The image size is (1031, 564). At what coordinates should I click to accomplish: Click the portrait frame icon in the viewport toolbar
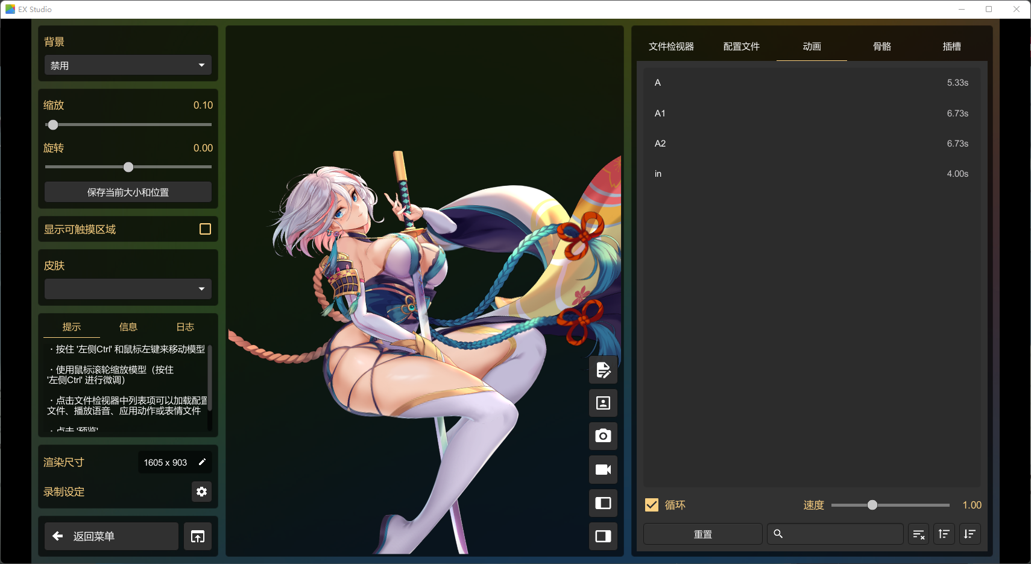pos(603,403)
